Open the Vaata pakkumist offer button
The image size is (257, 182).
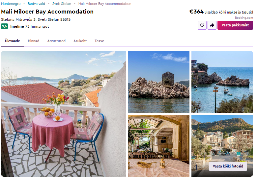click(x=235, y=25)
